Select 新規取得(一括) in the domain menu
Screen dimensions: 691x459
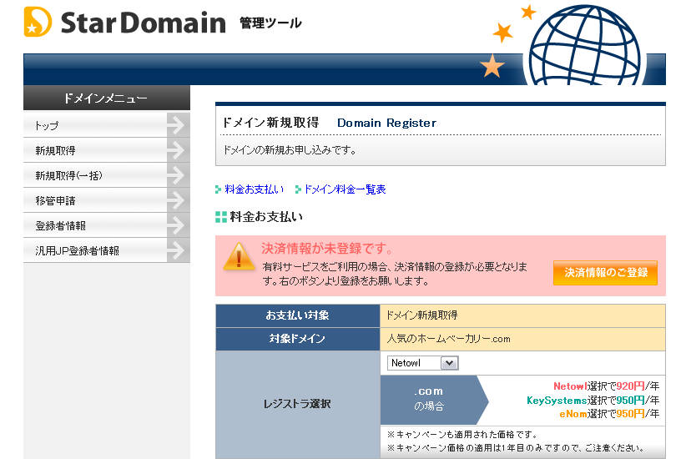tap(107, 175)
